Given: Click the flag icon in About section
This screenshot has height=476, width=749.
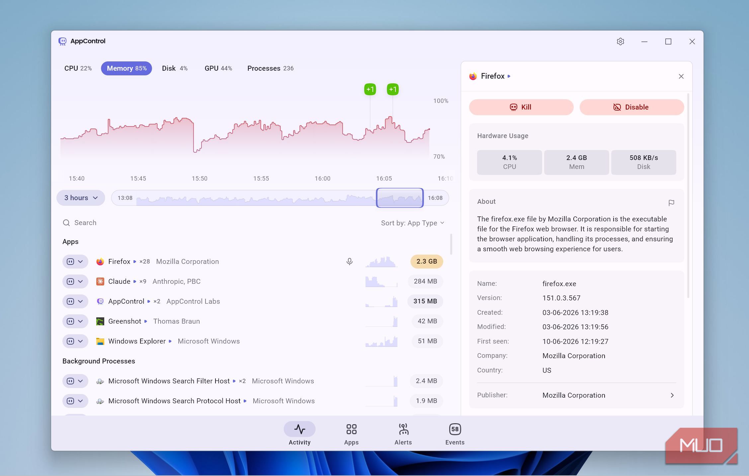Looking at the screenshot, I should pyautogui.click(x=671, y=202).
